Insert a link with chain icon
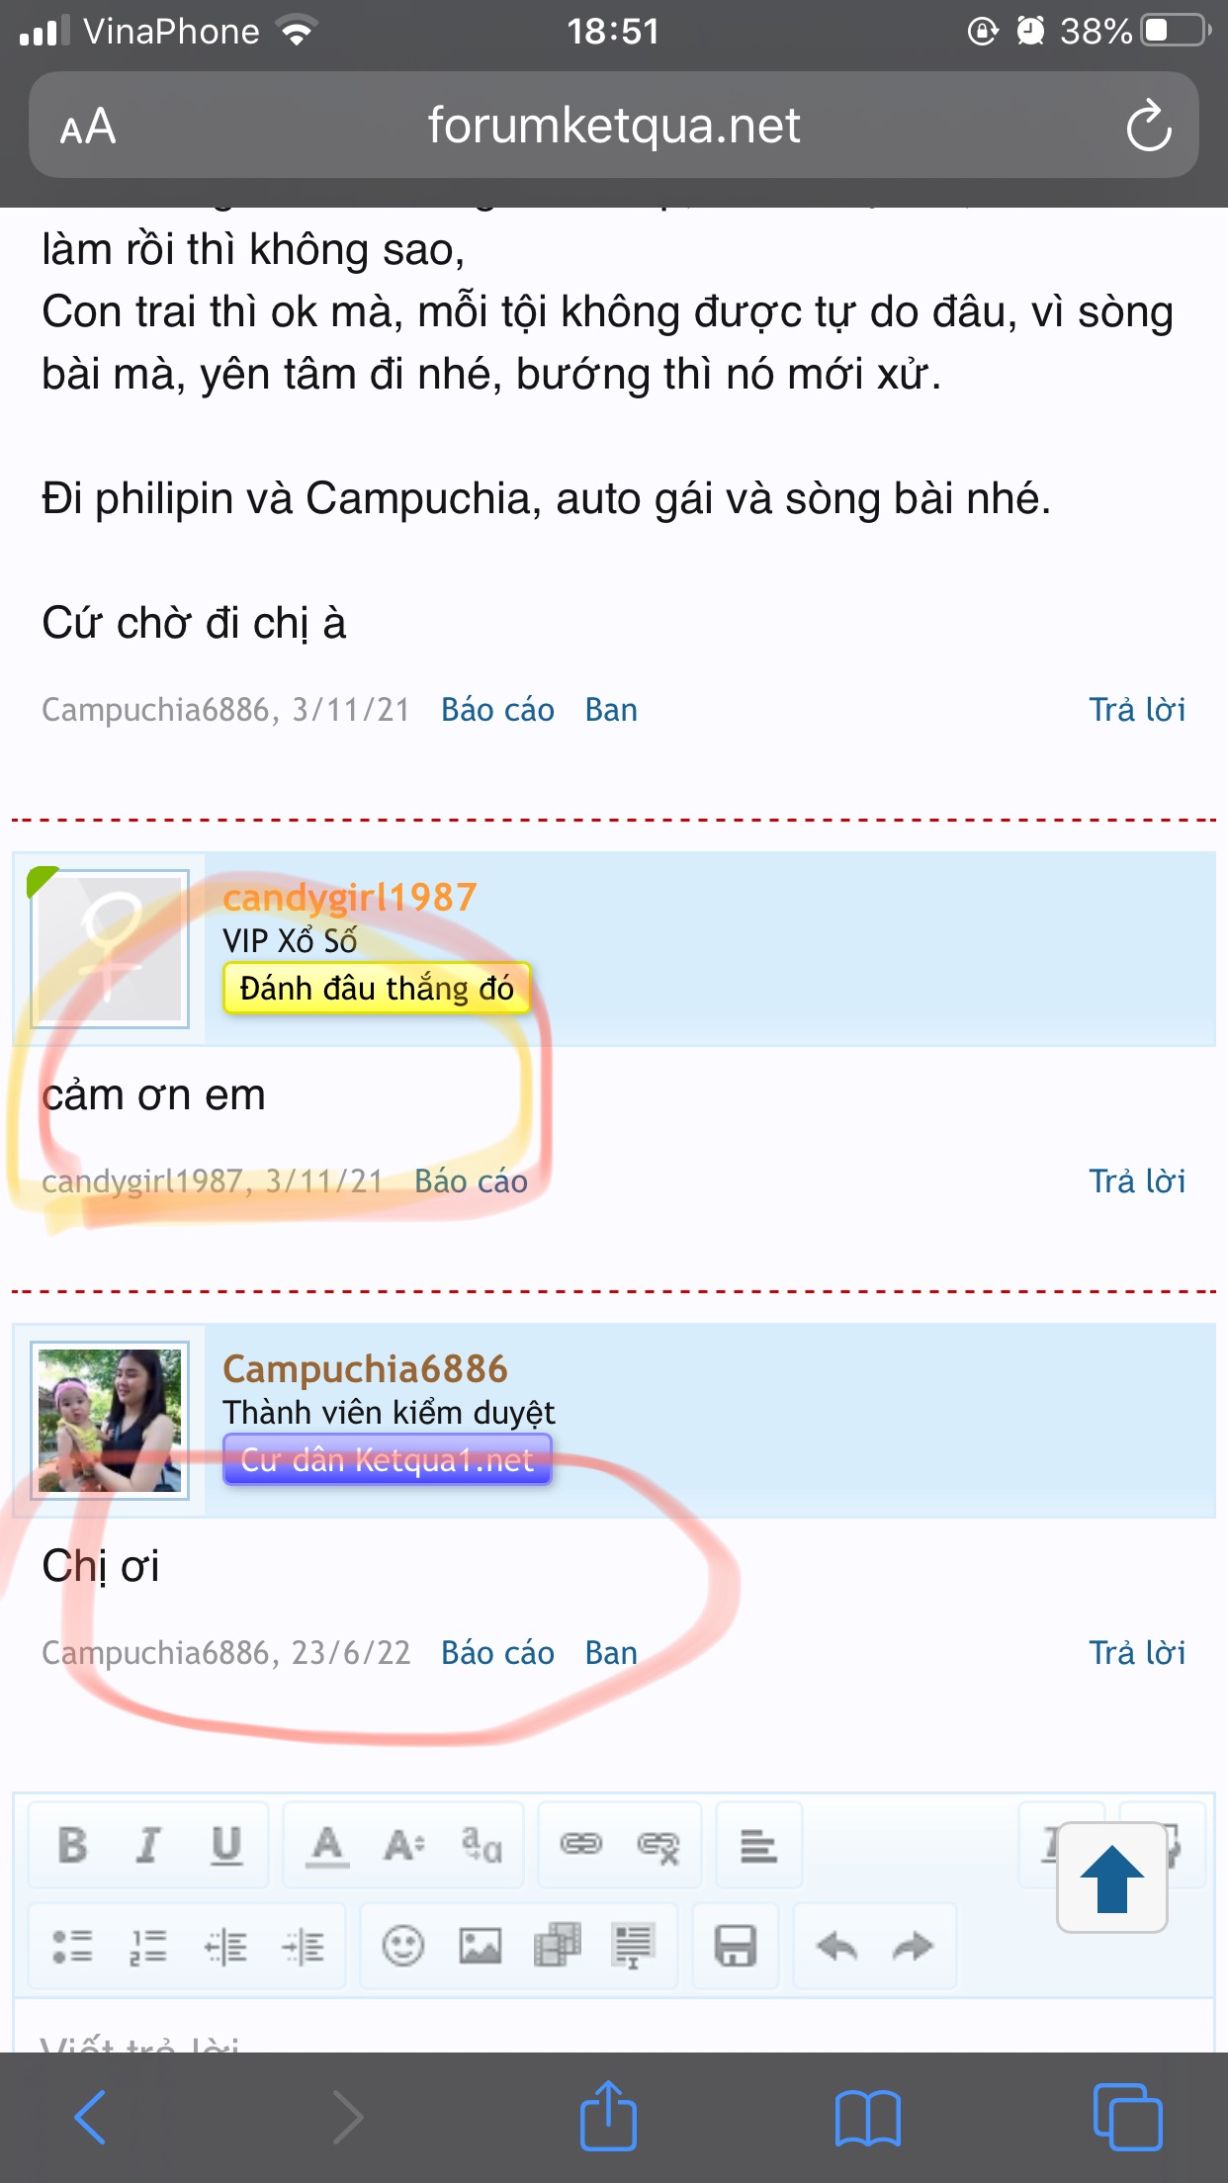This screenshot has height=2183, width=1228. pos(581,1845)
